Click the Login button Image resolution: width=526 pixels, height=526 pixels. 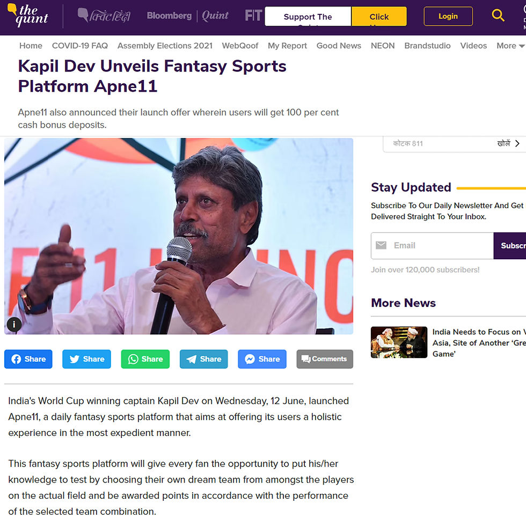pyautogui.click(x=448, y=16)
